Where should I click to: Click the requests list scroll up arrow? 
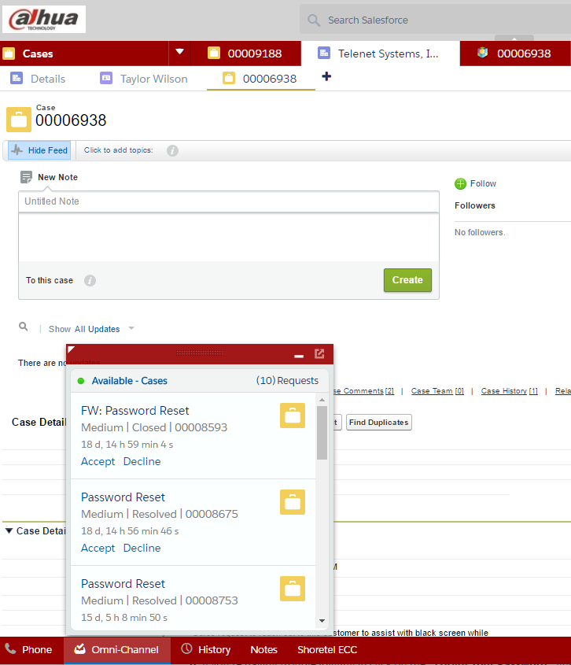322,400
